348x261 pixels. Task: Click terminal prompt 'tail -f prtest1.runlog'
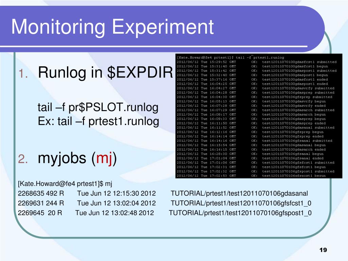(x=260, y=57)
